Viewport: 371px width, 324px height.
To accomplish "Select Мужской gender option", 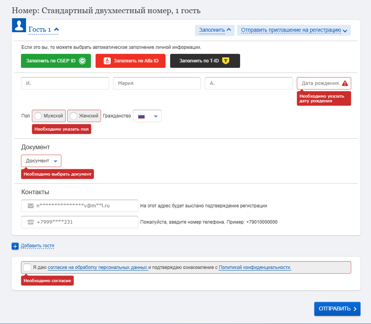I will tap(49, 116).
